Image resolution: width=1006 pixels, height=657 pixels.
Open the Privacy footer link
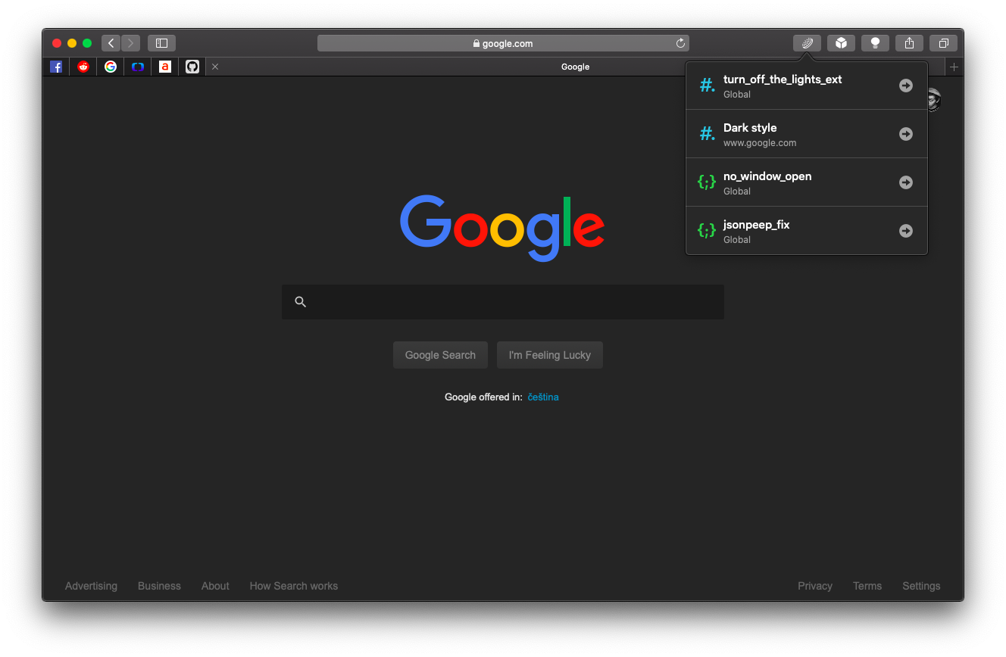[x=815, y=586]
